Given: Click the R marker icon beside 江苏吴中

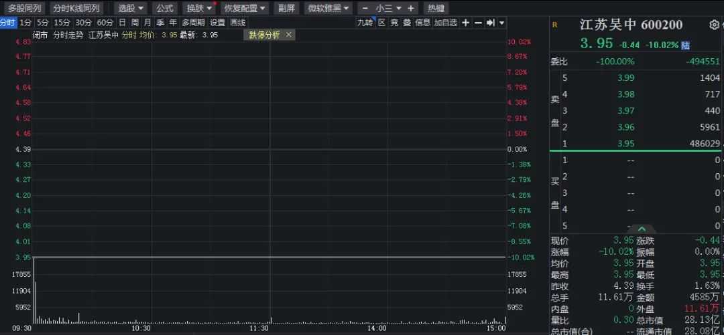Looking at the screenshot, I should point(554,25).
